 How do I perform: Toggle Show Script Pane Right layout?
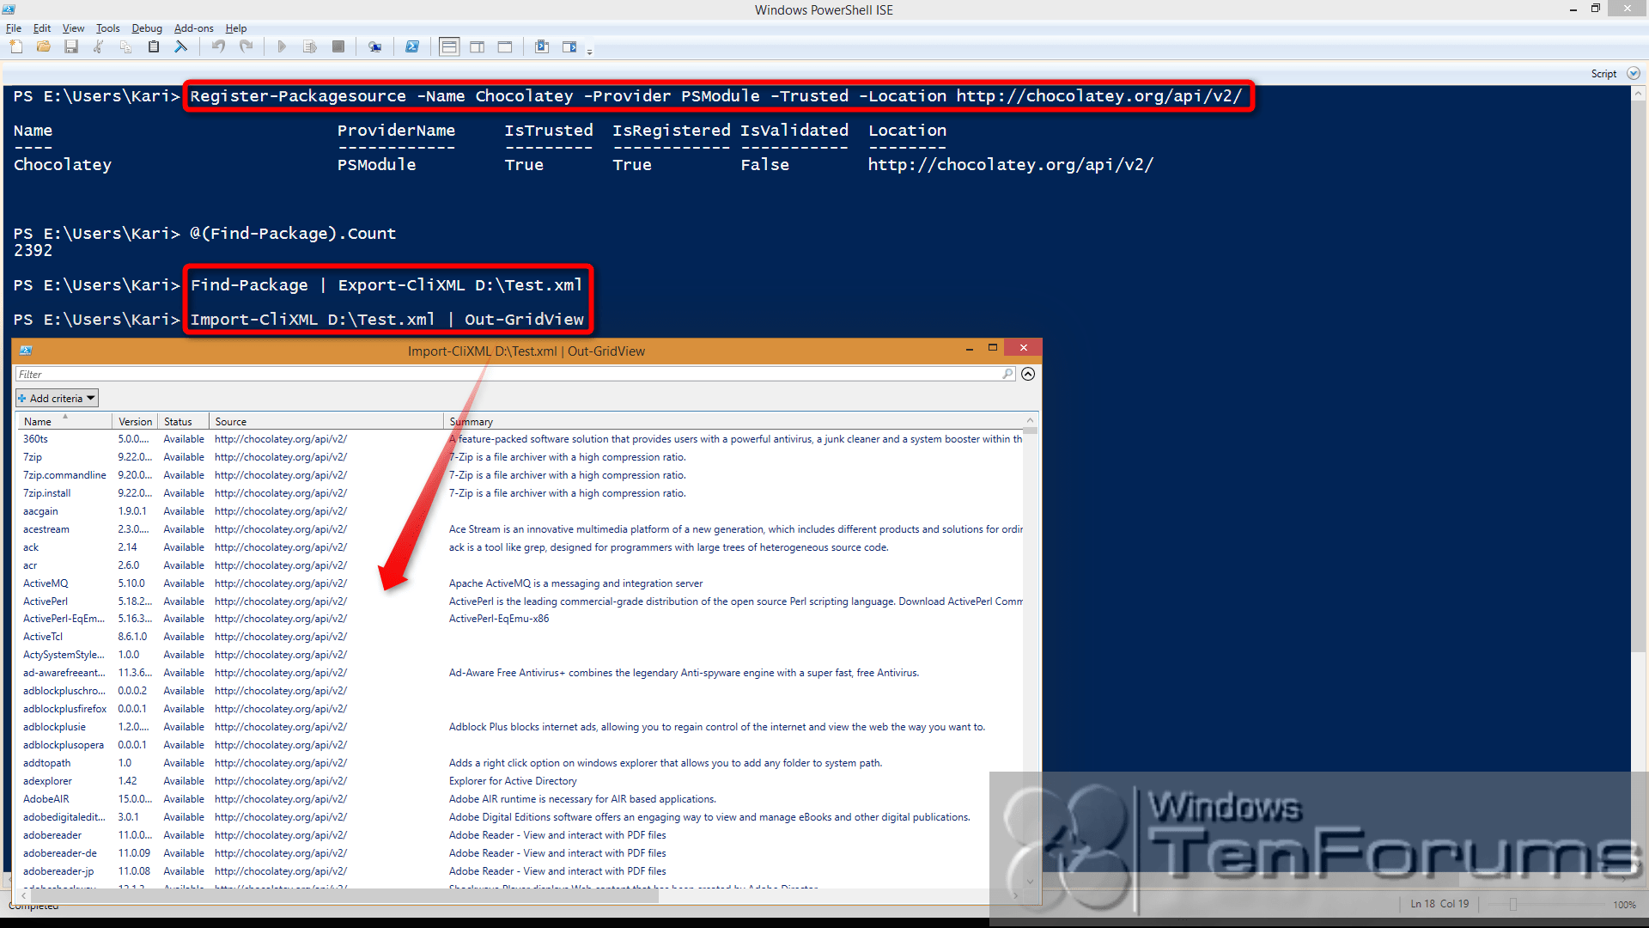(477, 46)
